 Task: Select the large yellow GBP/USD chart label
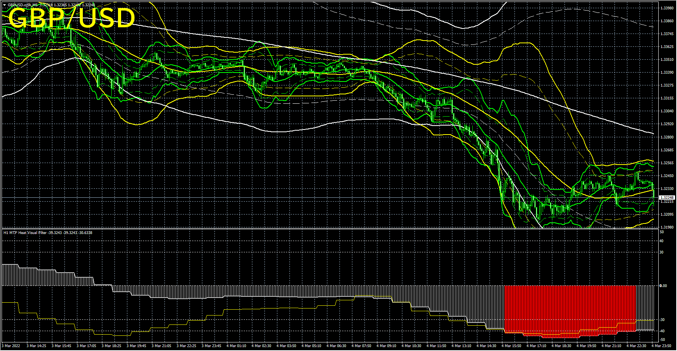(71, 18)
